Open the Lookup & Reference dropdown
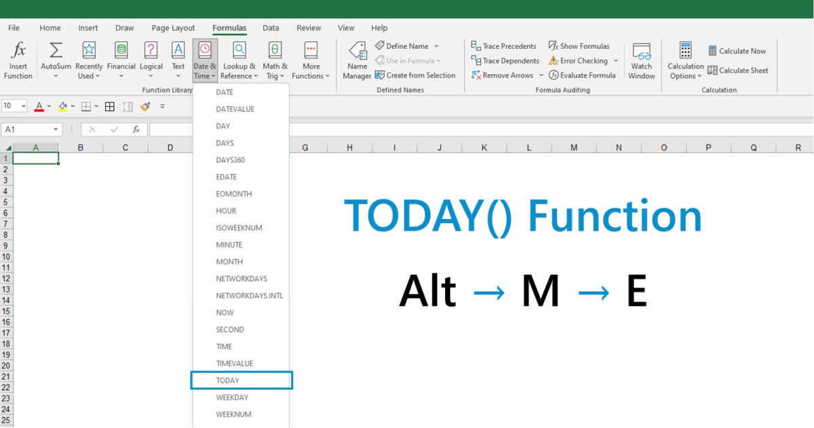The image size is (814, 428). coord(238,60)
